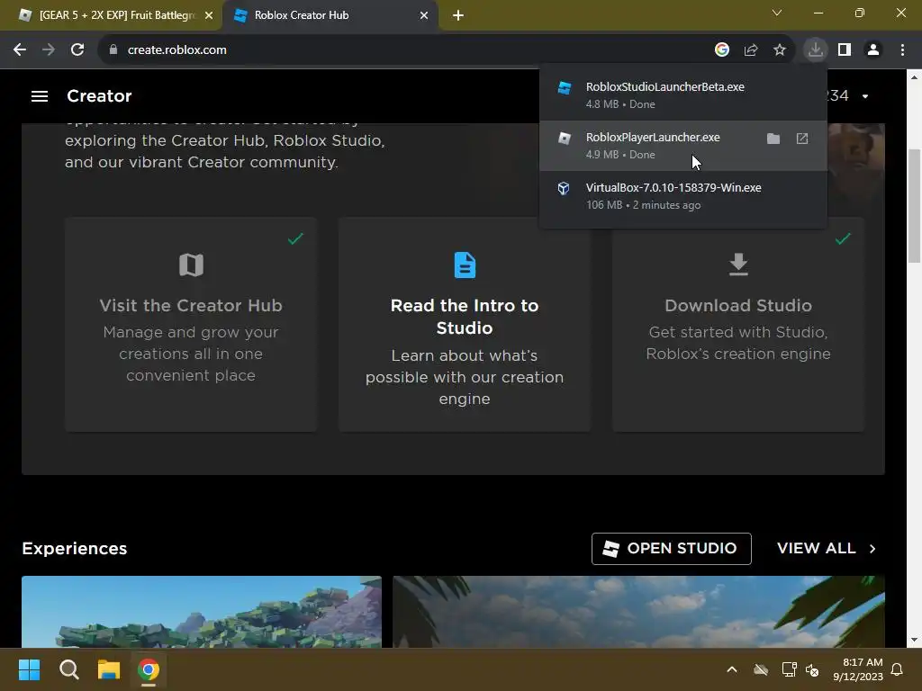
Task: Click the Chrome taskbar icon
Action: 149,669
